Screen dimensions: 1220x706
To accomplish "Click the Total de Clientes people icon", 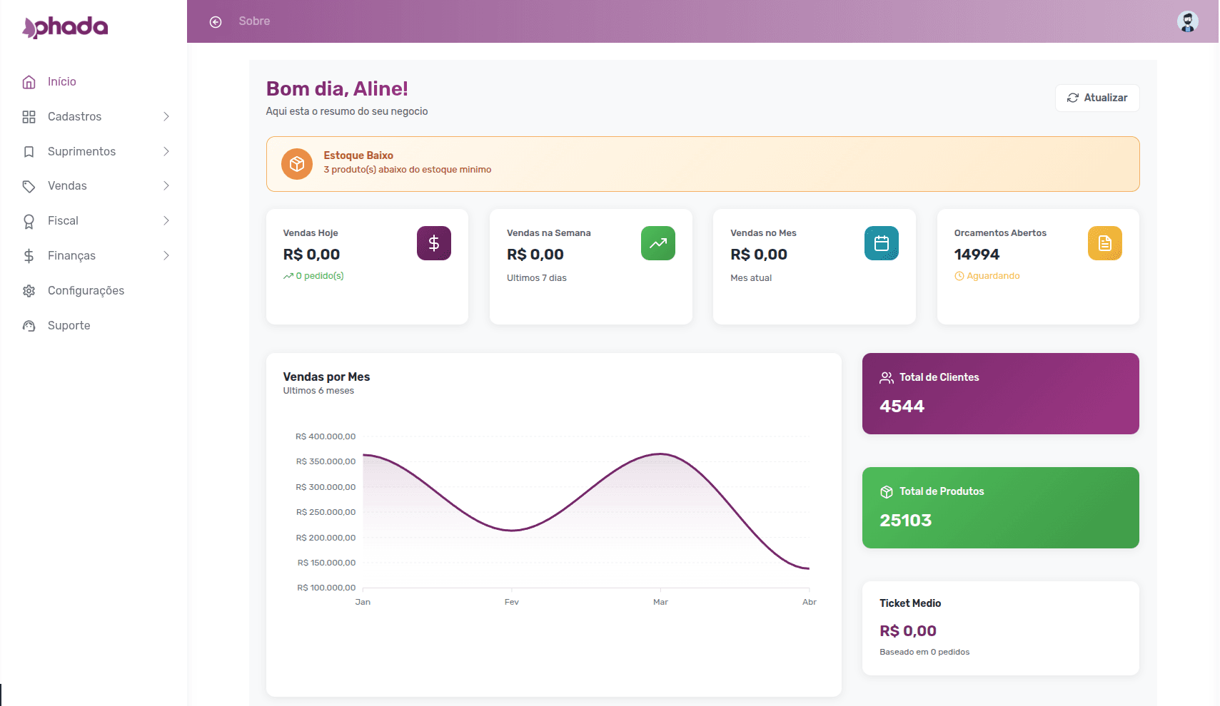I will tap(887, 378).
